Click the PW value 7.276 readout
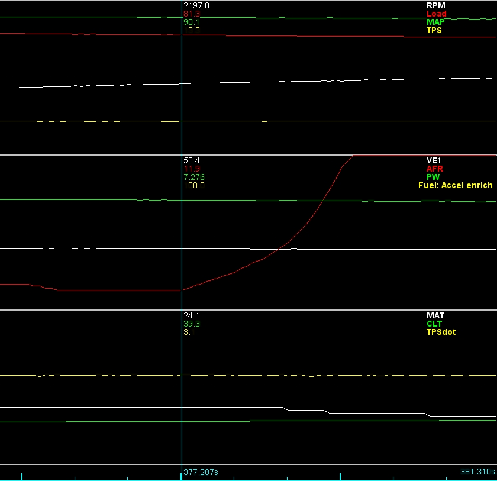 coord(194,177)
